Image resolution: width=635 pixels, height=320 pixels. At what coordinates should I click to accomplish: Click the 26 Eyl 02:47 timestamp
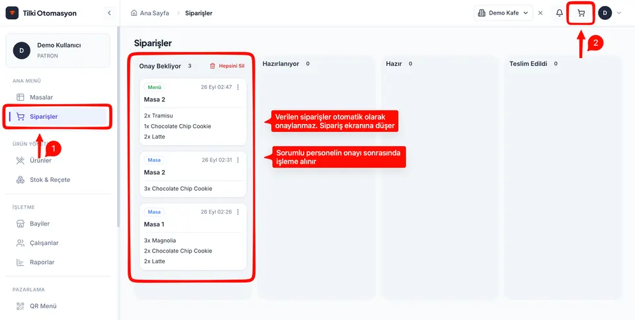click(x=216, y=87)
